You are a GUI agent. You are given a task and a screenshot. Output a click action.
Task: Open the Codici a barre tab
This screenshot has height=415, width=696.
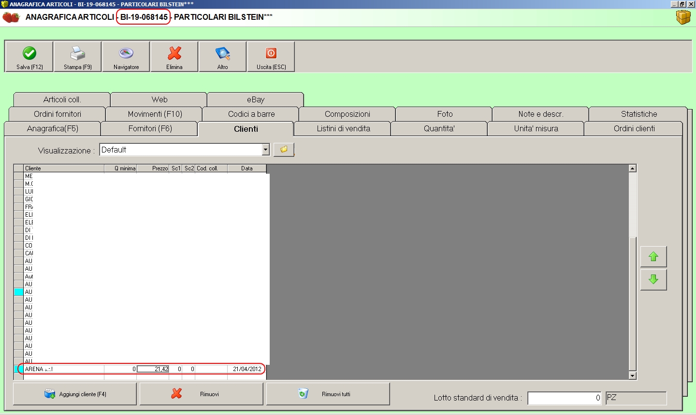(251, 114)
